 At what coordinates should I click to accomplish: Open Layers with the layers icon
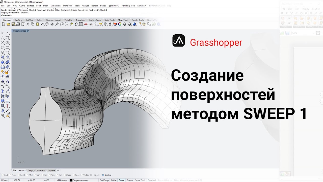tap(115, 24)
